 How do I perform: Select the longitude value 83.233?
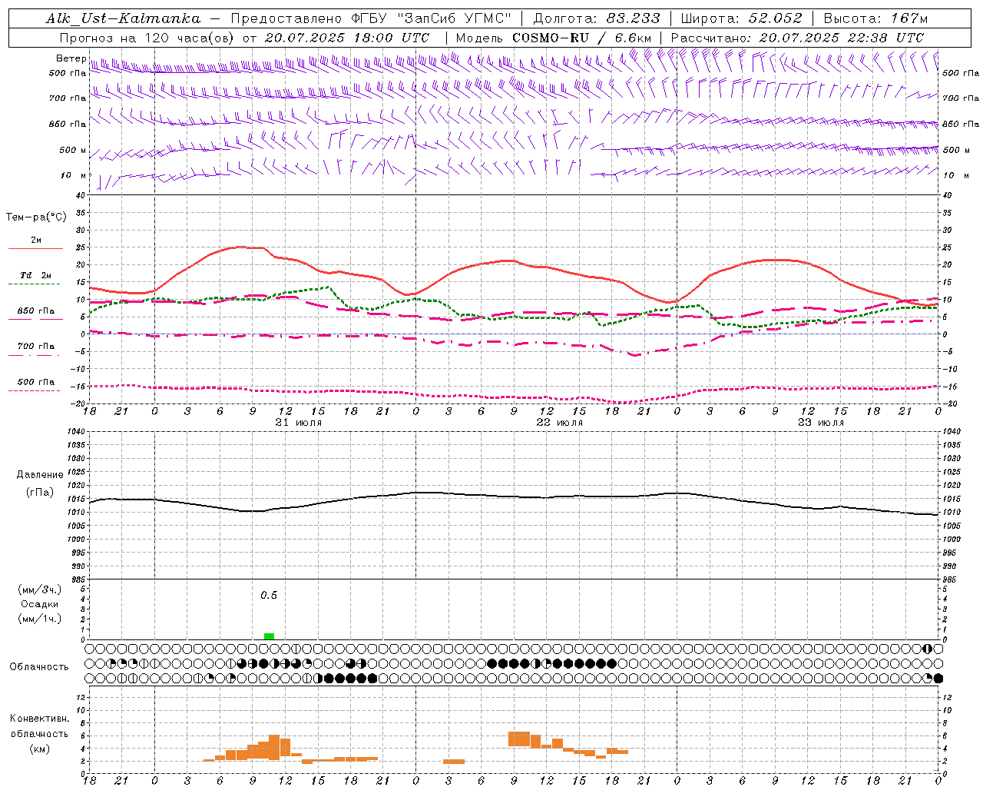pyautogui.click(x=634, y=18)
